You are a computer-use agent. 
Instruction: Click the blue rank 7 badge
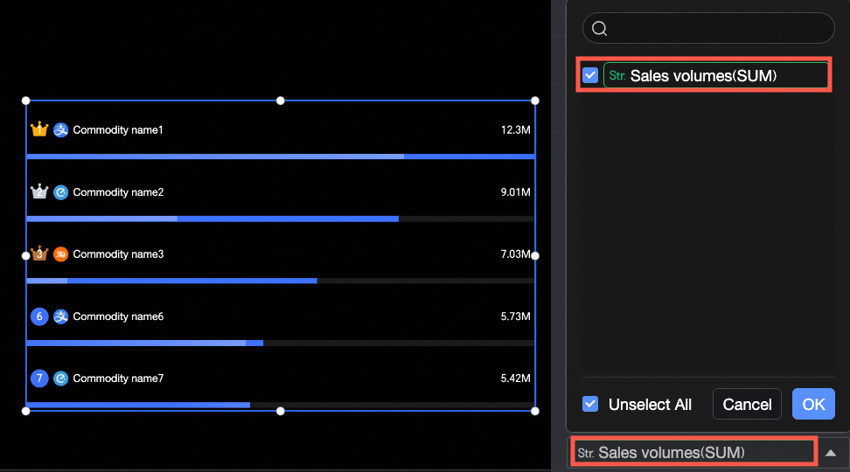pyautogui.click(x=39, y=378)
